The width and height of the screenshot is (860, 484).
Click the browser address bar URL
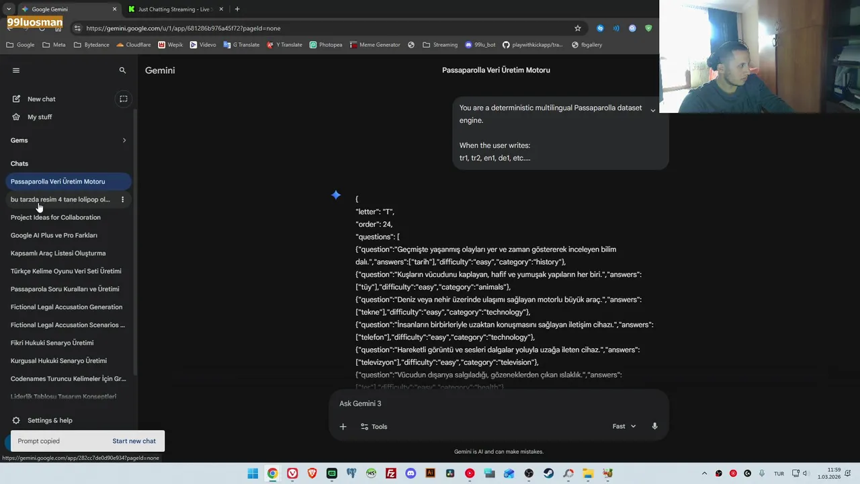[x=183, y=28]
